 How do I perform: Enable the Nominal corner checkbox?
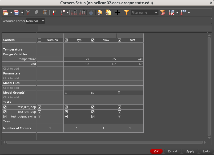pyautogui.click(x=40, y=40)
